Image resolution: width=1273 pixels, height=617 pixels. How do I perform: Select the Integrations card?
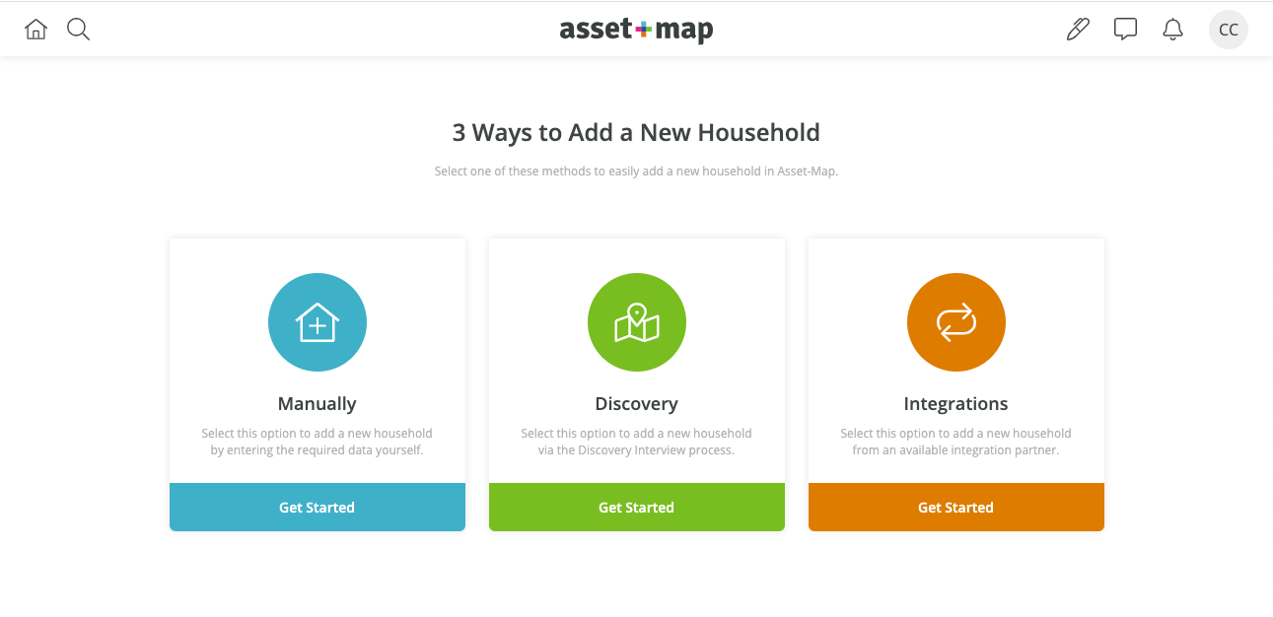click(955, 384)
